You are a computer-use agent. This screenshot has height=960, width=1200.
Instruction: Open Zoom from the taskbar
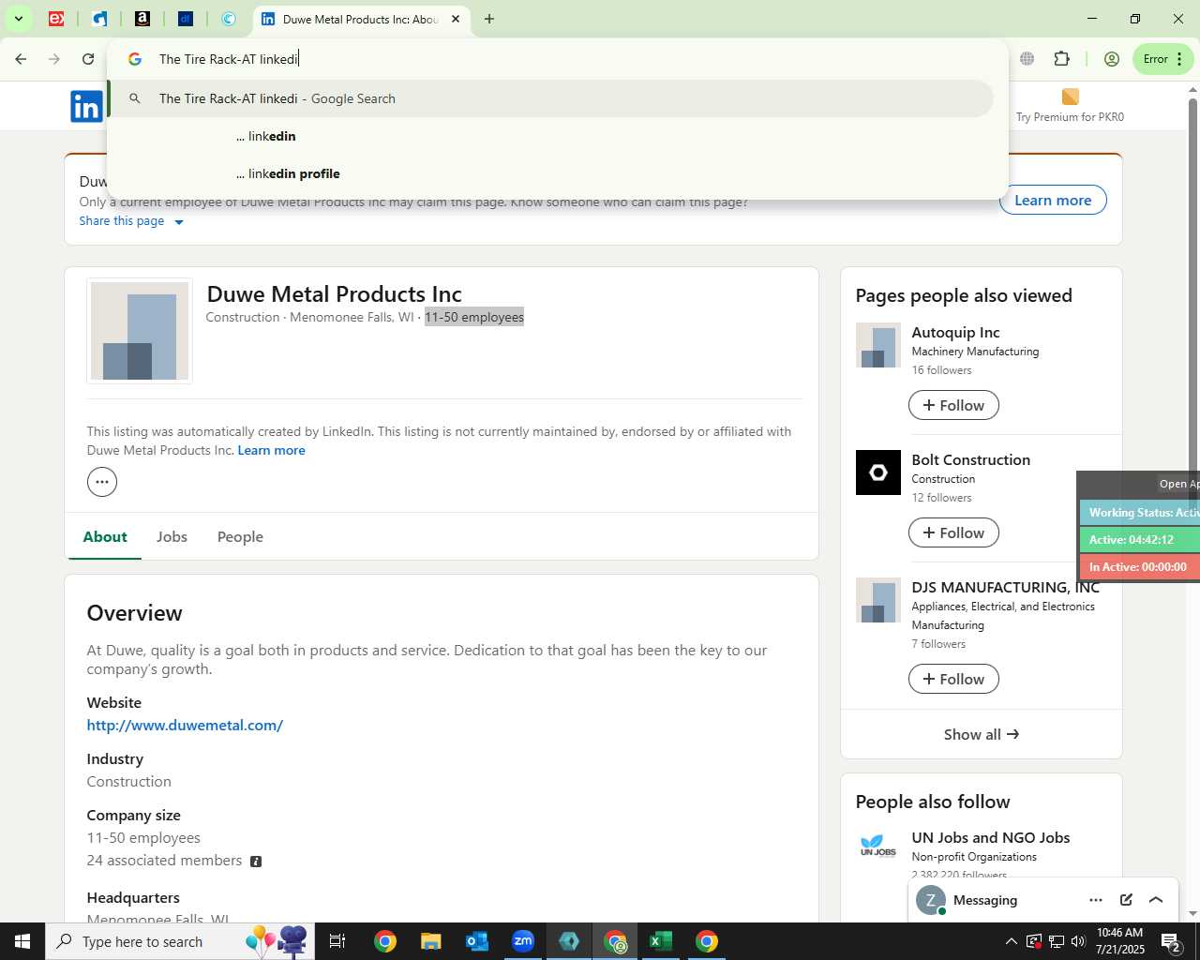tap(523, 941)
